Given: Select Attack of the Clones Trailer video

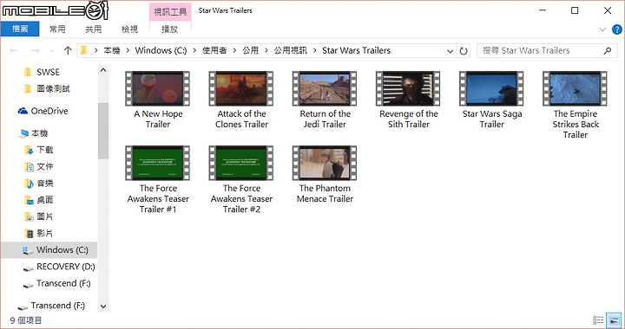Looking at the screenshot, I should coord(241,100).
